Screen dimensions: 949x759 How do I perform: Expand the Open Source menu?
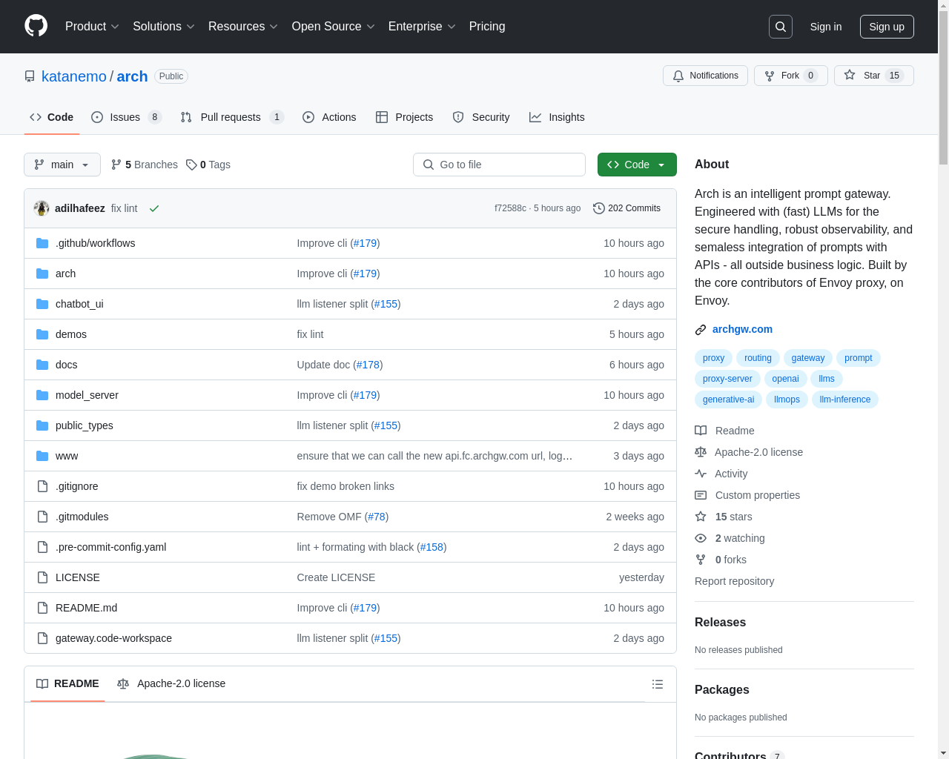(x=334, y=27)
